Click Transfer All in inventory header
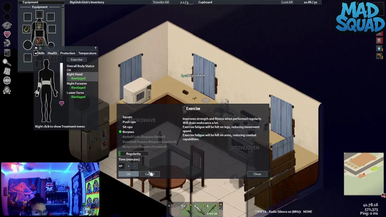The image size is (386, 217). pyautogui.click(x=161, y=2)
